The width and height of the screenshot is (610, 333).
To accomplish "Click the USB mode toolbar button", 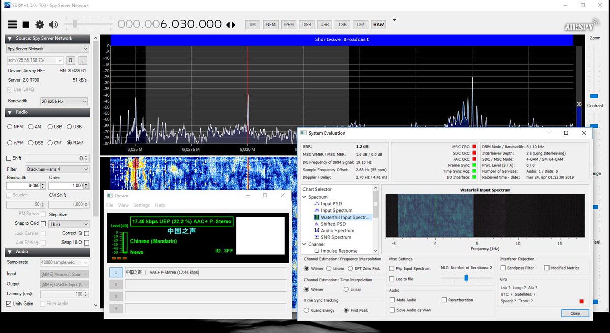I will click(324, 24).
